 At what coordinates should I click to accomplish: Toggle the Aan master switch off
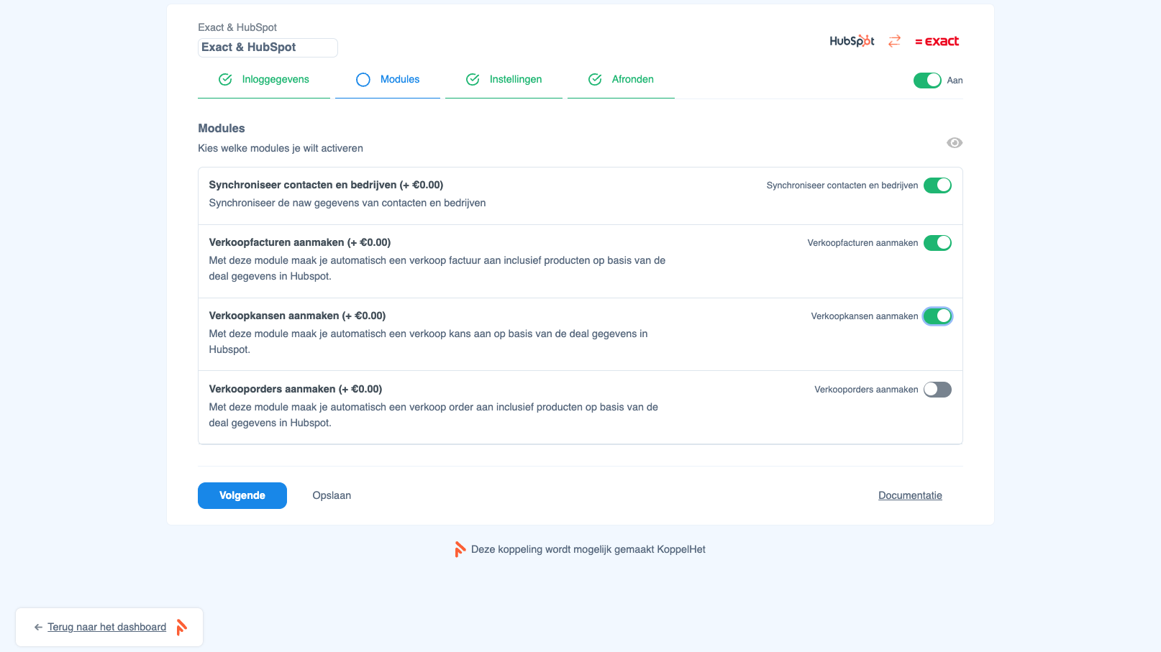[927, 80]
